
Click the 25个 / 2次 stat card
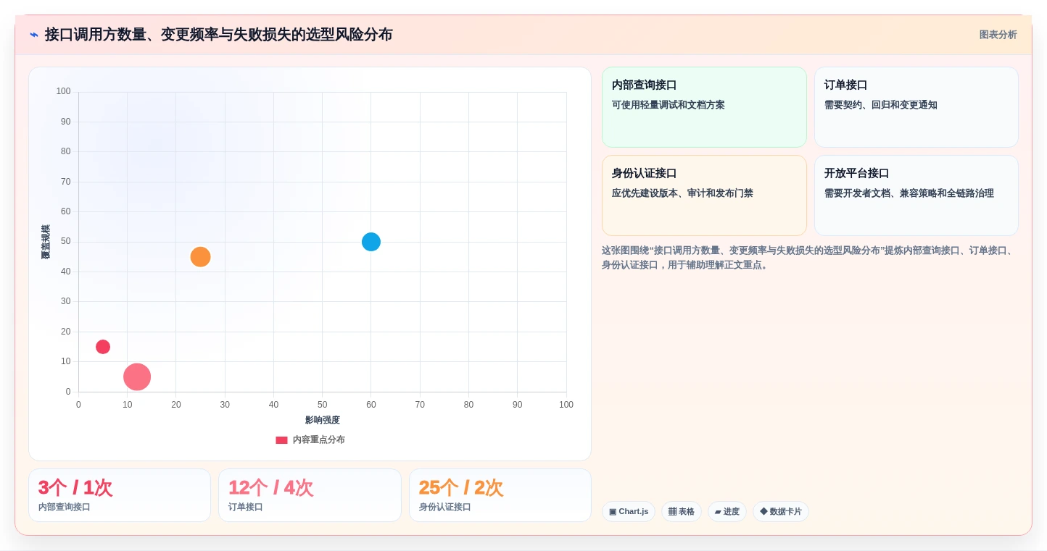(500, 495)
